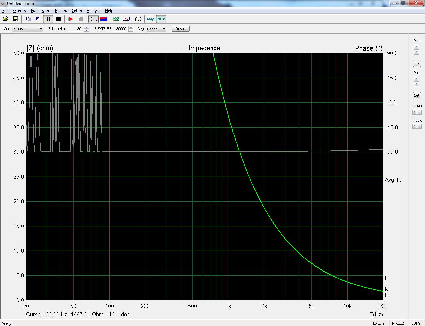Viewport: 425px width, 326px height.
Task: Click the Reset button
Action: click(180, 29)
